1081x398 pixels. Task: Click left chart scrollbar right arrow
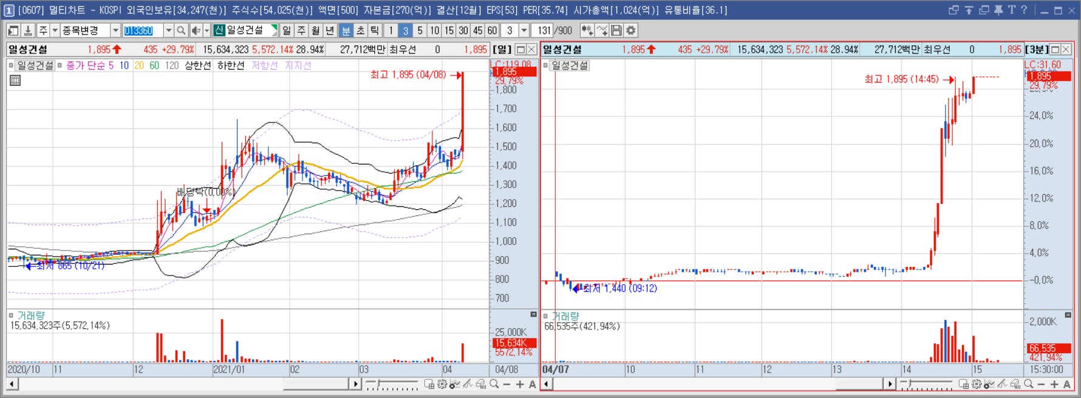point(355,384)
